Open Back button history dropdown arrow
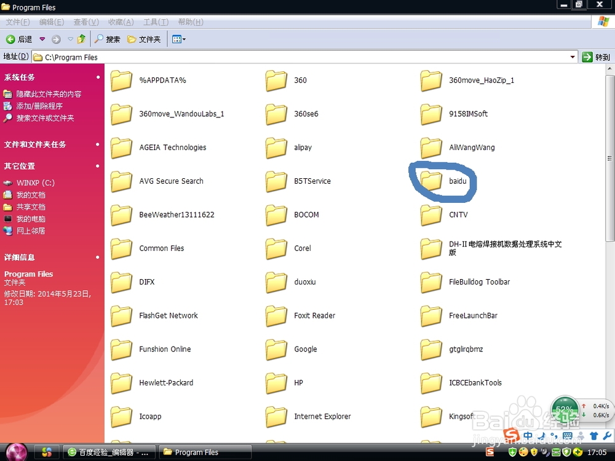The width and height of the screenshot is (615, 461). 42,39
